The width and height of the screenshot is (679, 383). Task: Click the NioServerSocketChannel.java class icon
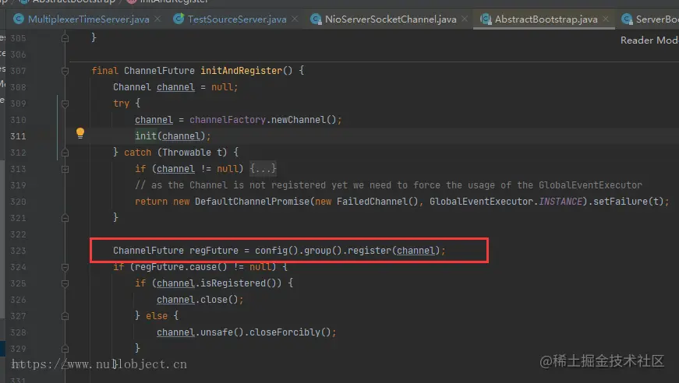(x=316, y=19)
